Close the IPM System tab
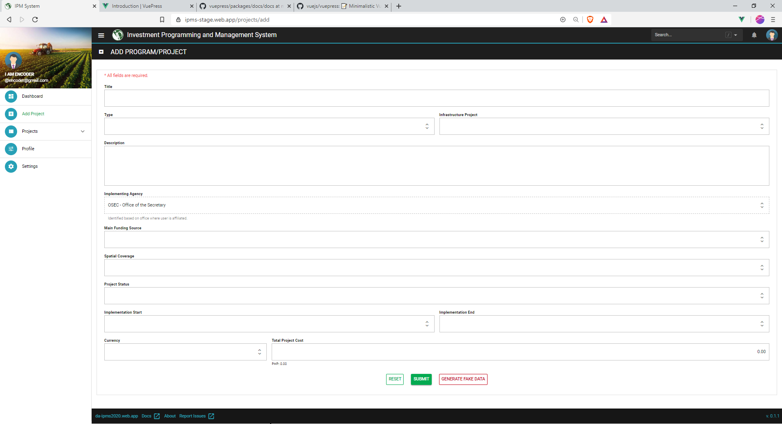 [x=94, y=6]
